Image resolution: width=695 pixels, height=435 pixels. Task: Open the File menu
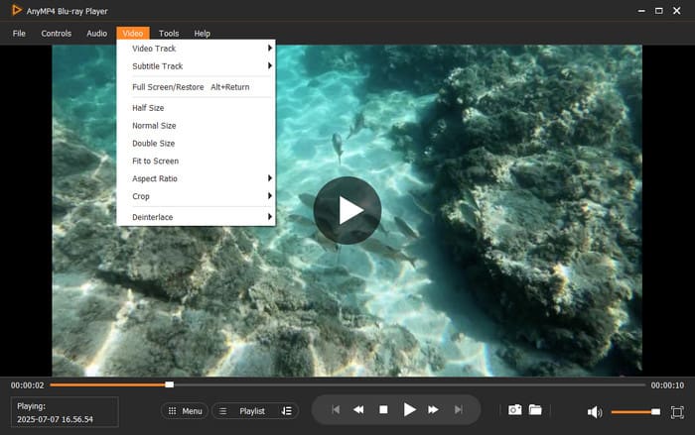tap(19, 33)
